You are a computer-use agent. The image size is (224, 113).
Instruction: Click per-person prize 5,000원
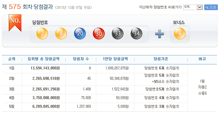pyautogui.click(x=123, y=106)
